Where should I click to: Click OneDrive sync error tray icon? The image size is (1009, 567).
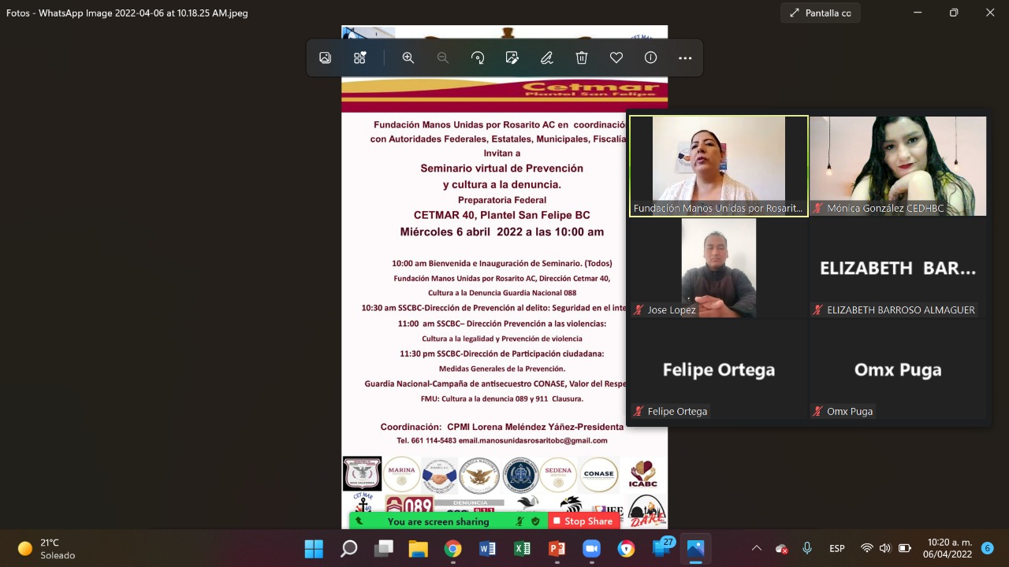pyautogui.click(x=782, y=548)
